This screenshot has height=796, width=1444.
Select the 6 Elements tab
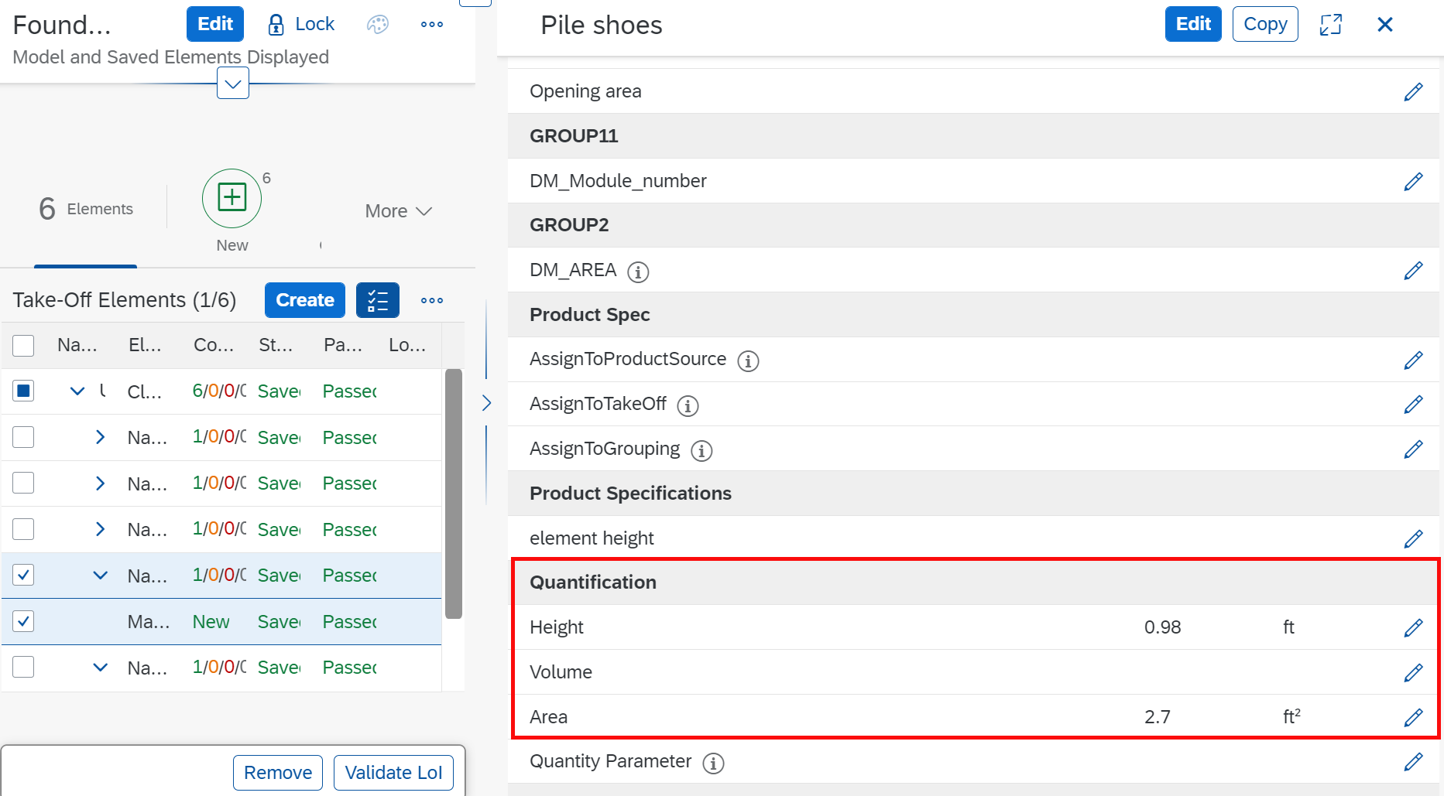(x=86, y=209)
